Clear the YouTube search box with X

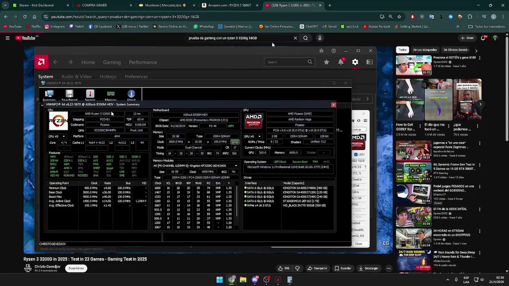[x=295, y=38]
